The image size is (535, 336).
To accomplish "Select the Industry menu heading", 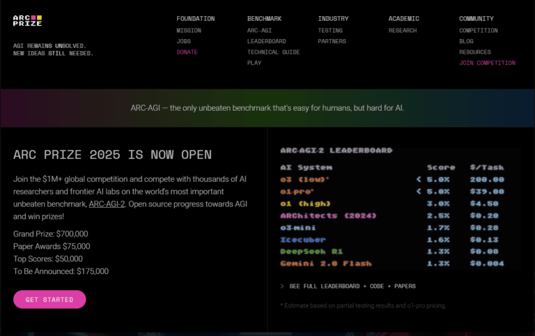I will coord(333,19).
